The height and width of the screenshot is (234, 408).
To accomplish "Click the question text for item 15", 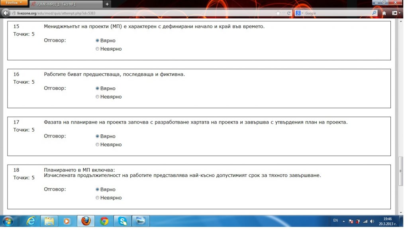I will (x=154, y=27).
